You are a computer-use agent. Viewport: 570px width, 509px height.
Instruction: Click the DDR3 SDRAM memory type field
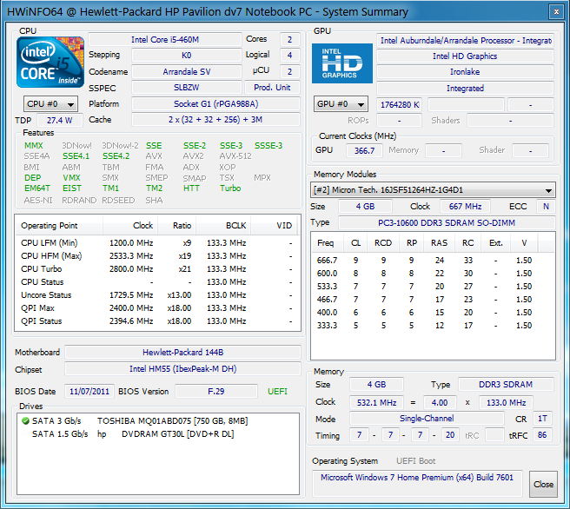pos(506,385)
